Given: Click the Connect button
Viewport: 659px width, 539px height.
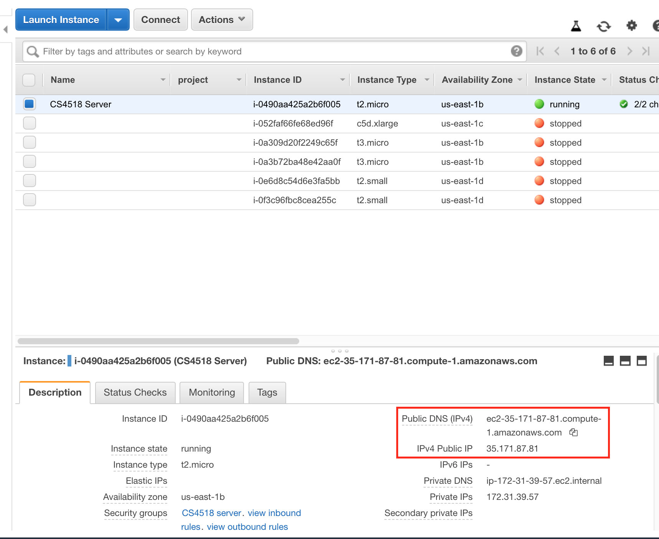Looking at the screenshot, I should click(160, 19).
